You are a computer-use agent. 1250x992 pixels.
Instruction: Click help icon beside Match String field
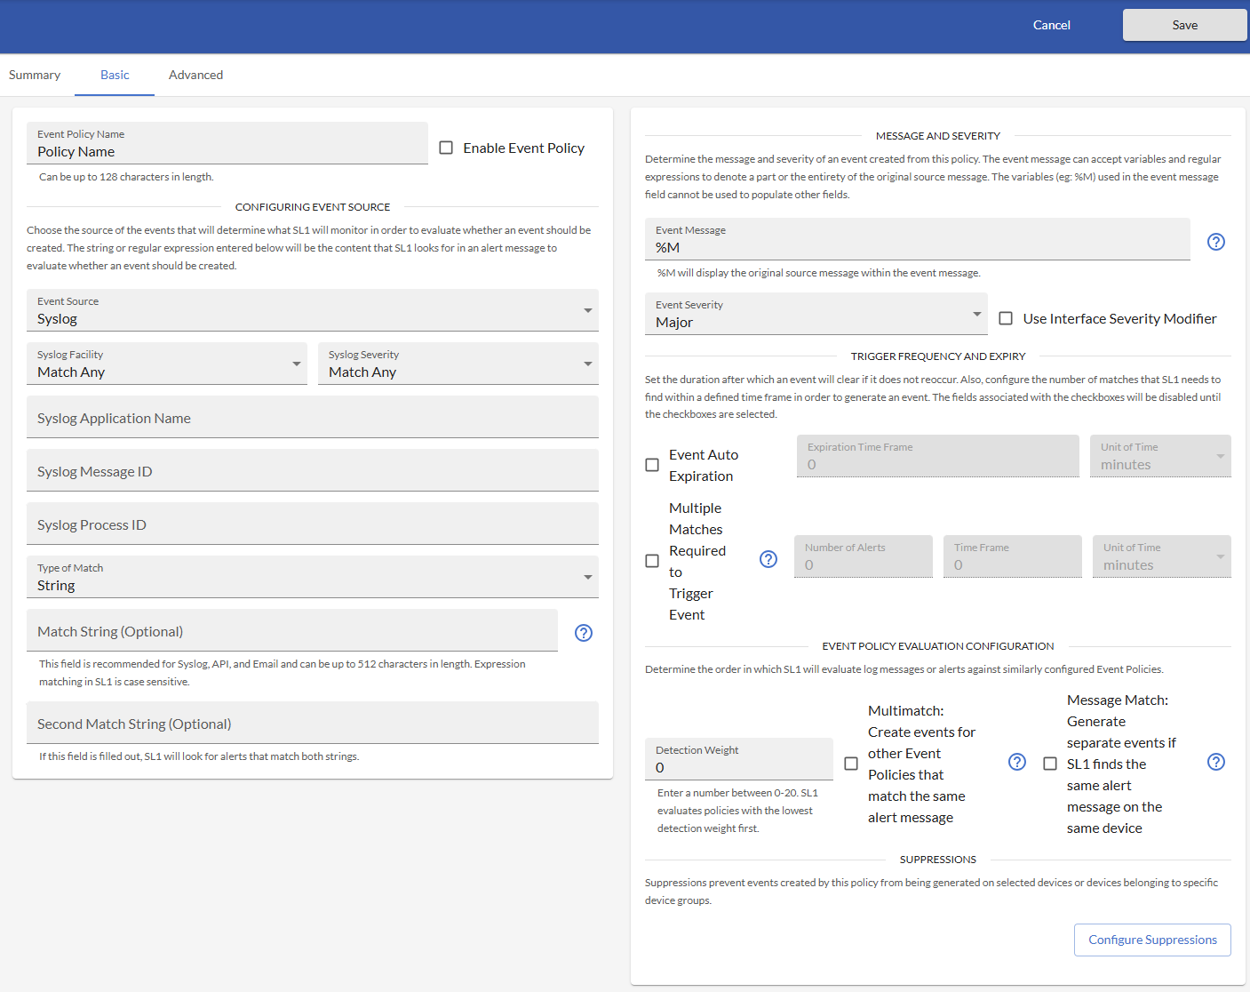click(583, 633)
